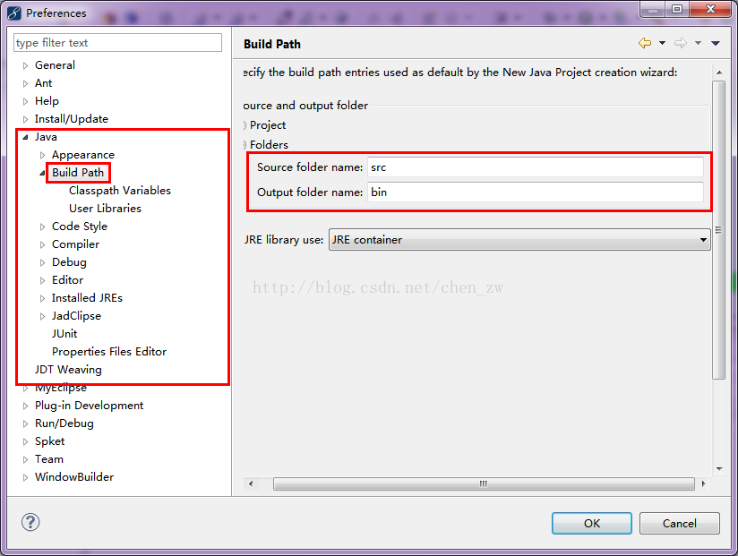This screenshot has height=556, width=738.
Task: Select WindowBuilder in the tree
Action: pyautogui.click(x=74, y=476)
